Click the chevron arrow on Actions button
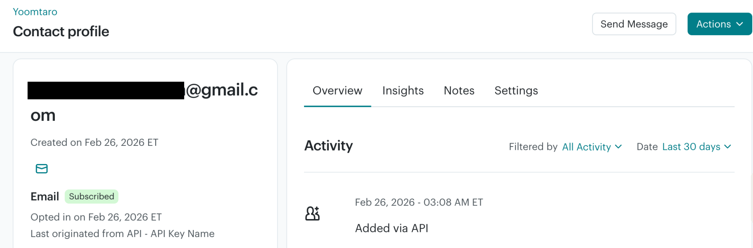Image resolution: width=753 pixels, height=248 pixels. pyautogui.click(x=740, y=24)
